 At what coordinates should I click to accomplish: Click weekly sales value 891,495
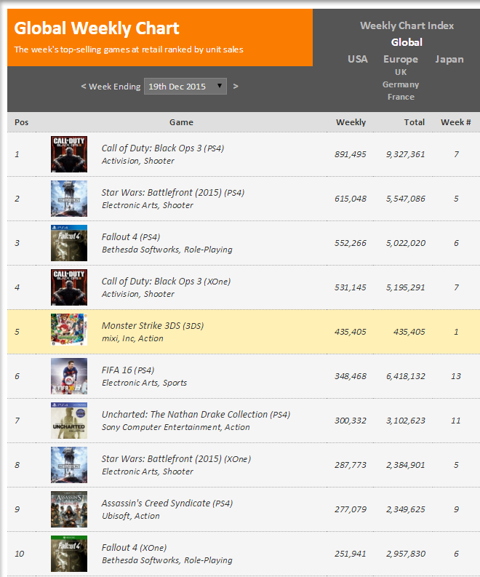pyautogui.click(x=350, y=154)
